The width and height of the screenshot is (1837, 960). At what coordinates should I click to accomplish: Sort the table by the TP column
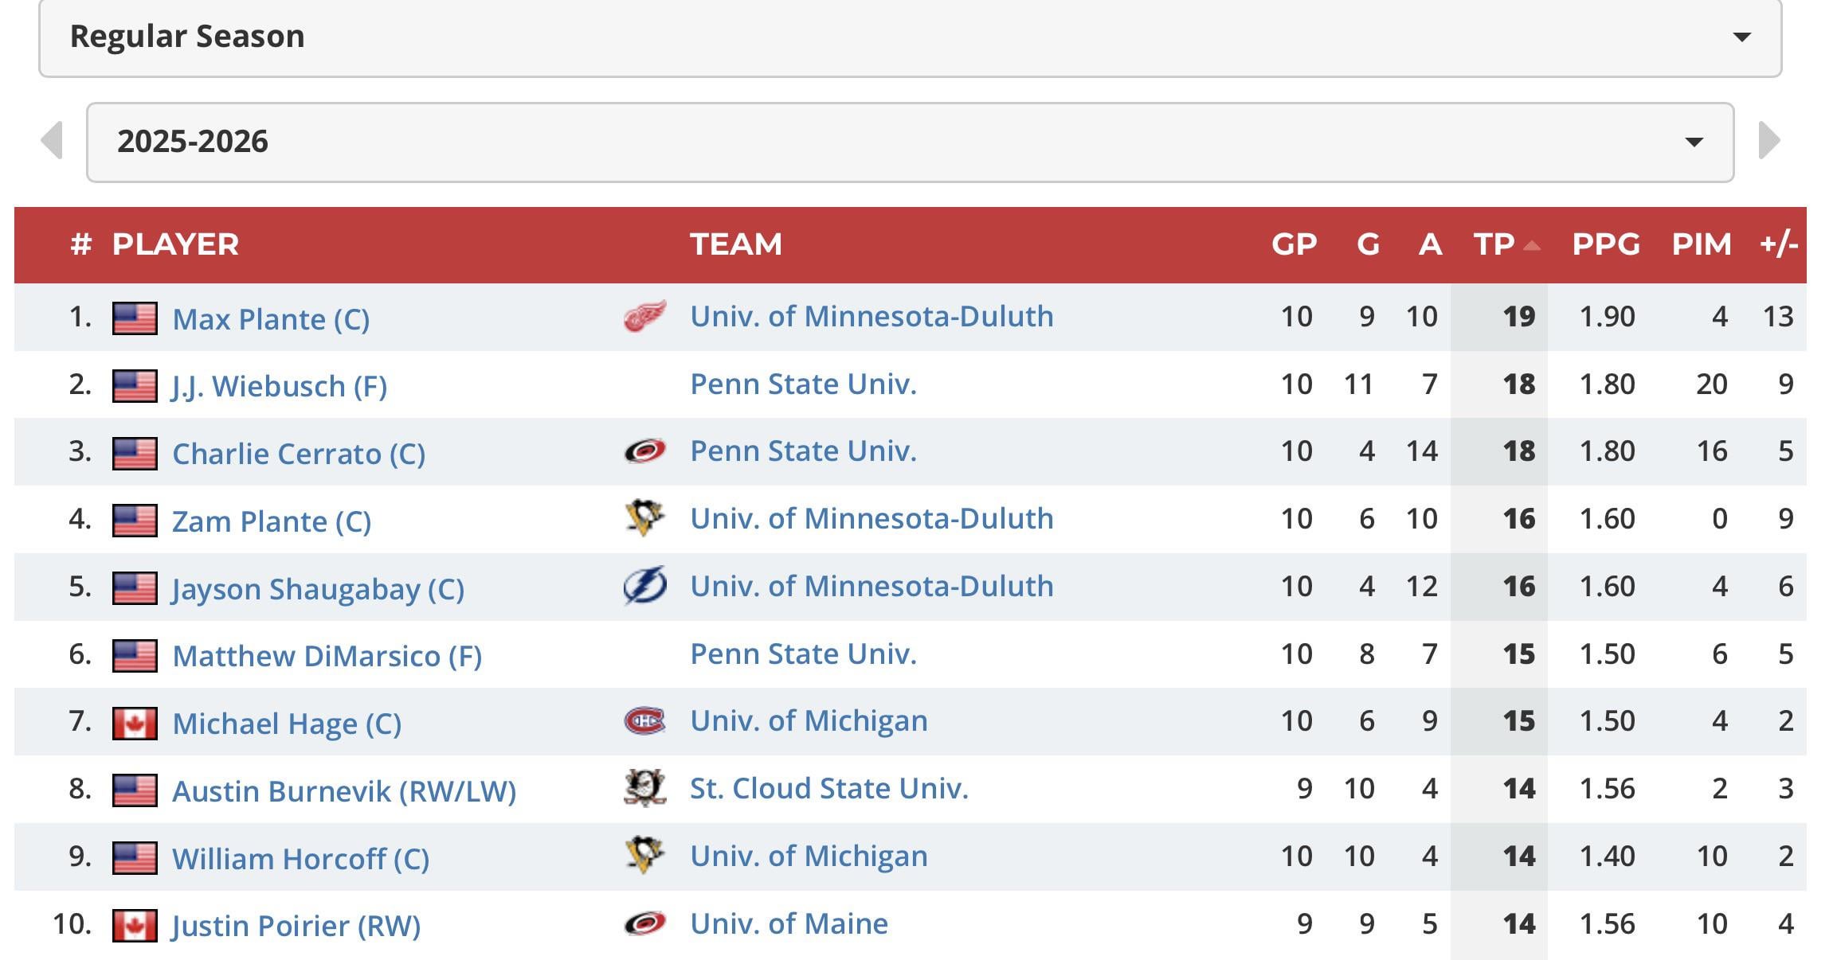click(x=1494, y=244)
